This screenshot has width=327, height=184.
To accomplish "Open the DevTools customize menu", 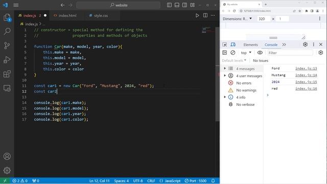I will (x=313, y=44).
